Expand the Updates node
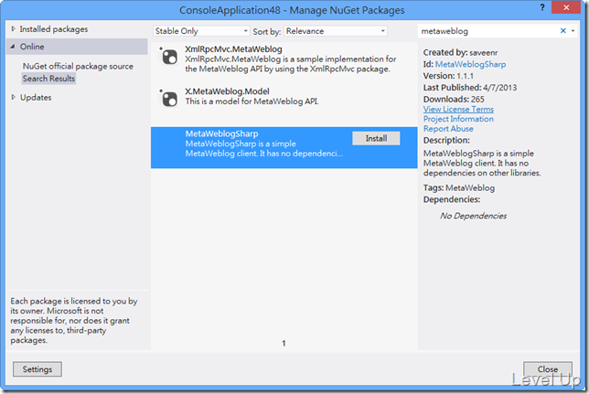This screenshot has width=589, height=394. tap(14, 97)
